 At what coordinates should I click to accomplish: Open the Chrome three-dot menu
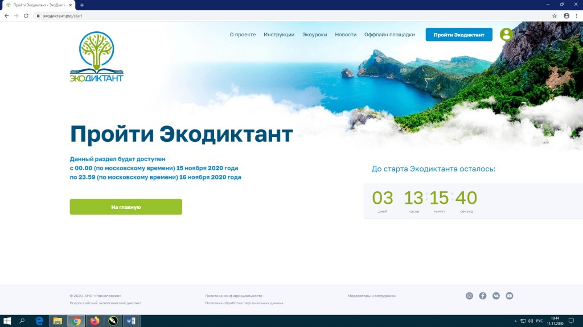(576, 16)
